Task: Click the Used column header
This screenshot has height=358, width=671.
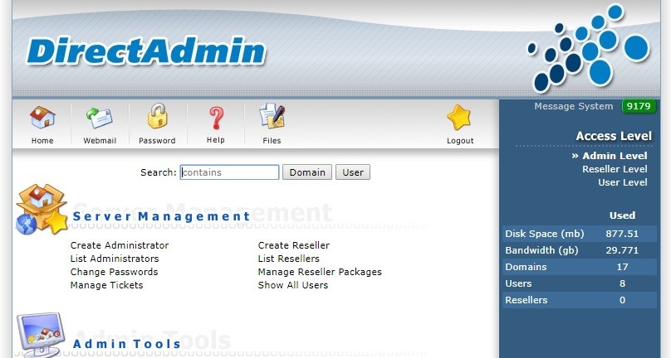Action: [x=622, y=215]
